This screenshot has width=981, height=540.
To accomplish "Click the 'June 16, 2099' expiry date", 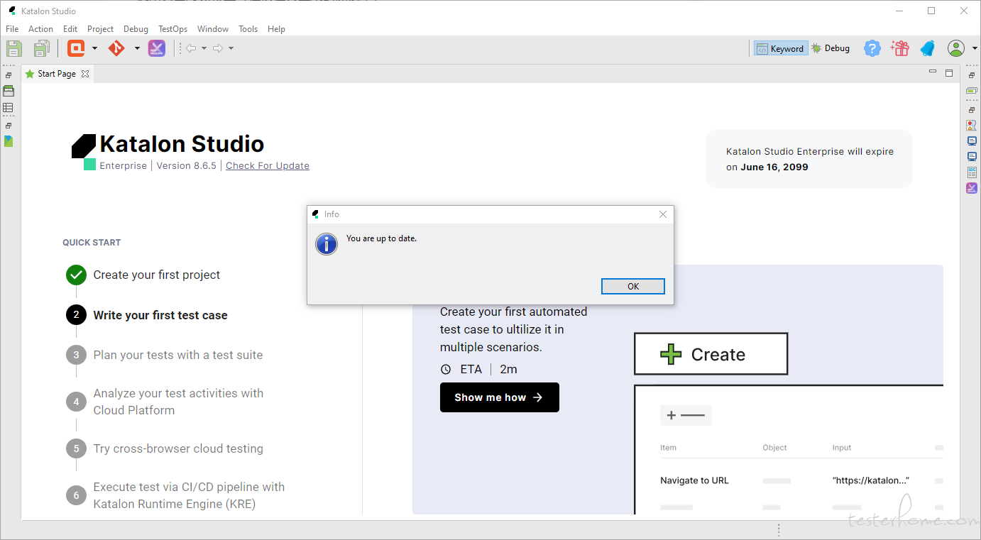I will 774,167.
